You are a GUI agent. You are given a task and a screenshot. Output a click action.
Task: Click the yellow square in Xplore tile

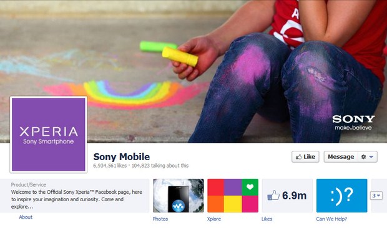point(233,204)
